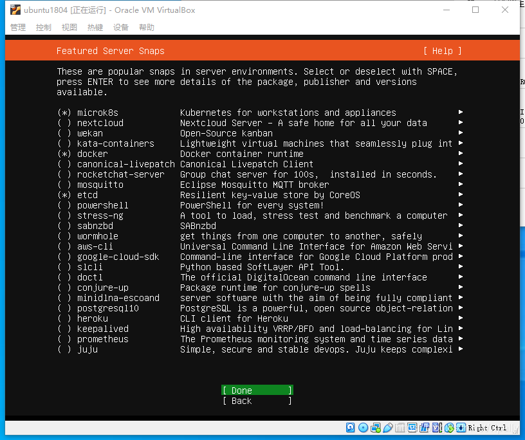Screen dimensions: 525x440
Task: Open the 视图 menu
Action: [x=69, y=28]
